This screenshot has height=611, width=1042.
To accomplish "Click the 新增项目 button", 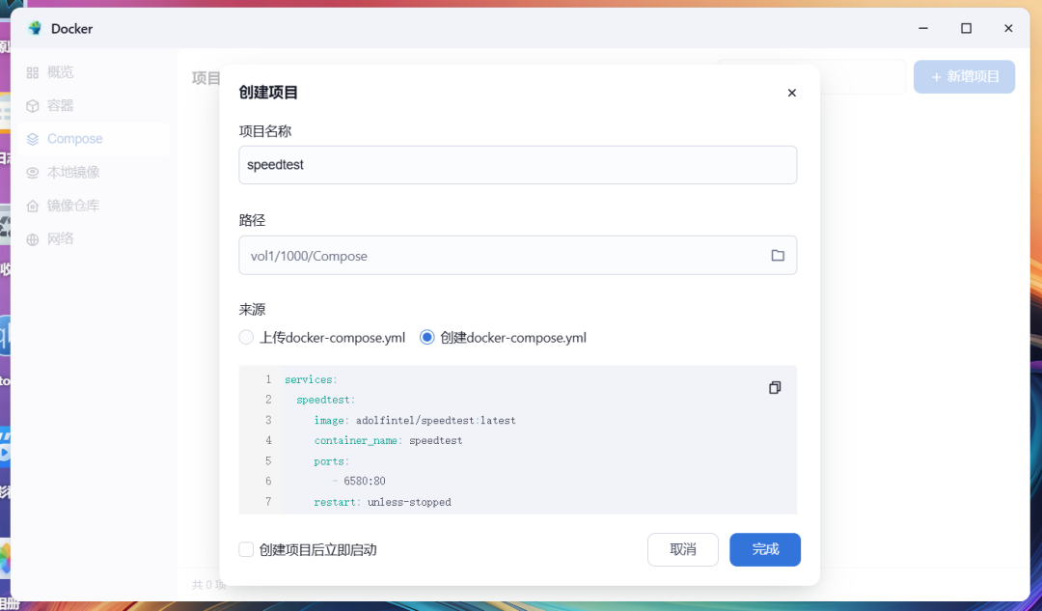I will [964, 76].
